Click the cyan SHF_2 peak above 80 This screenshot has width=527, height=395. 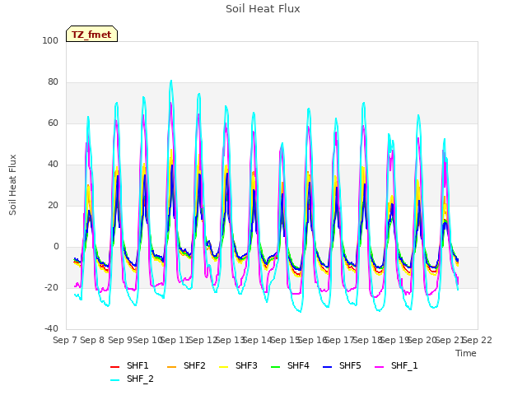(171, 81)
